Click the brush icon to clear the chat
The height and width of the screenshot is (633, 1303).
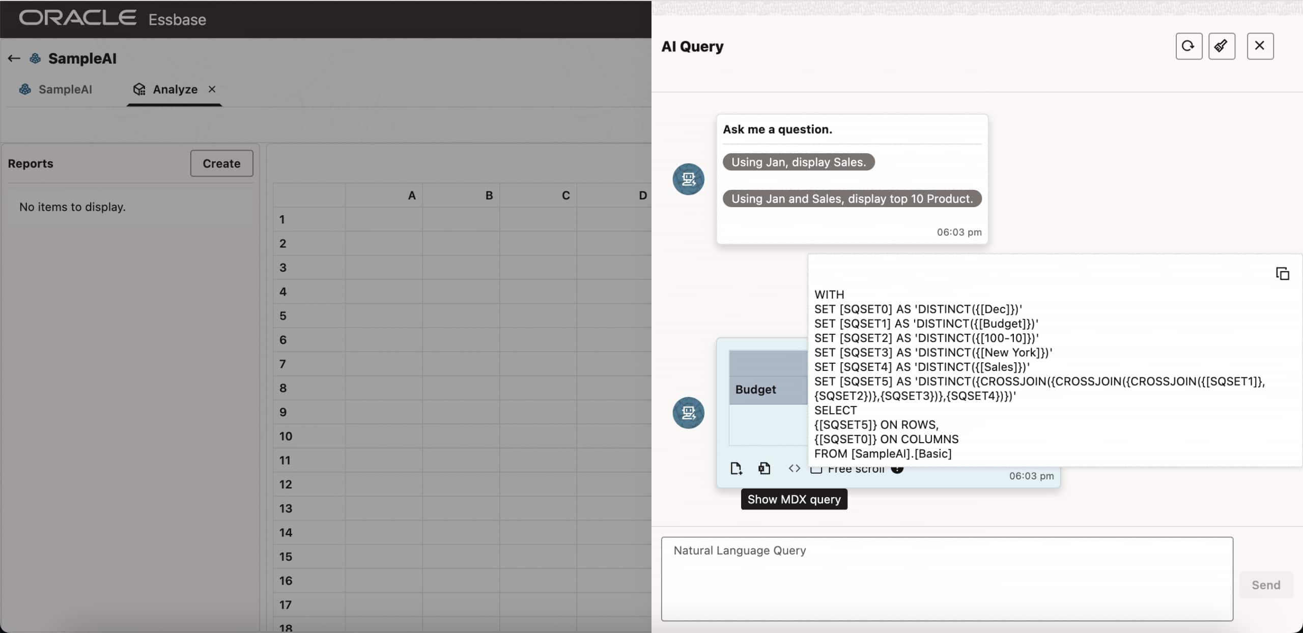1222,46
